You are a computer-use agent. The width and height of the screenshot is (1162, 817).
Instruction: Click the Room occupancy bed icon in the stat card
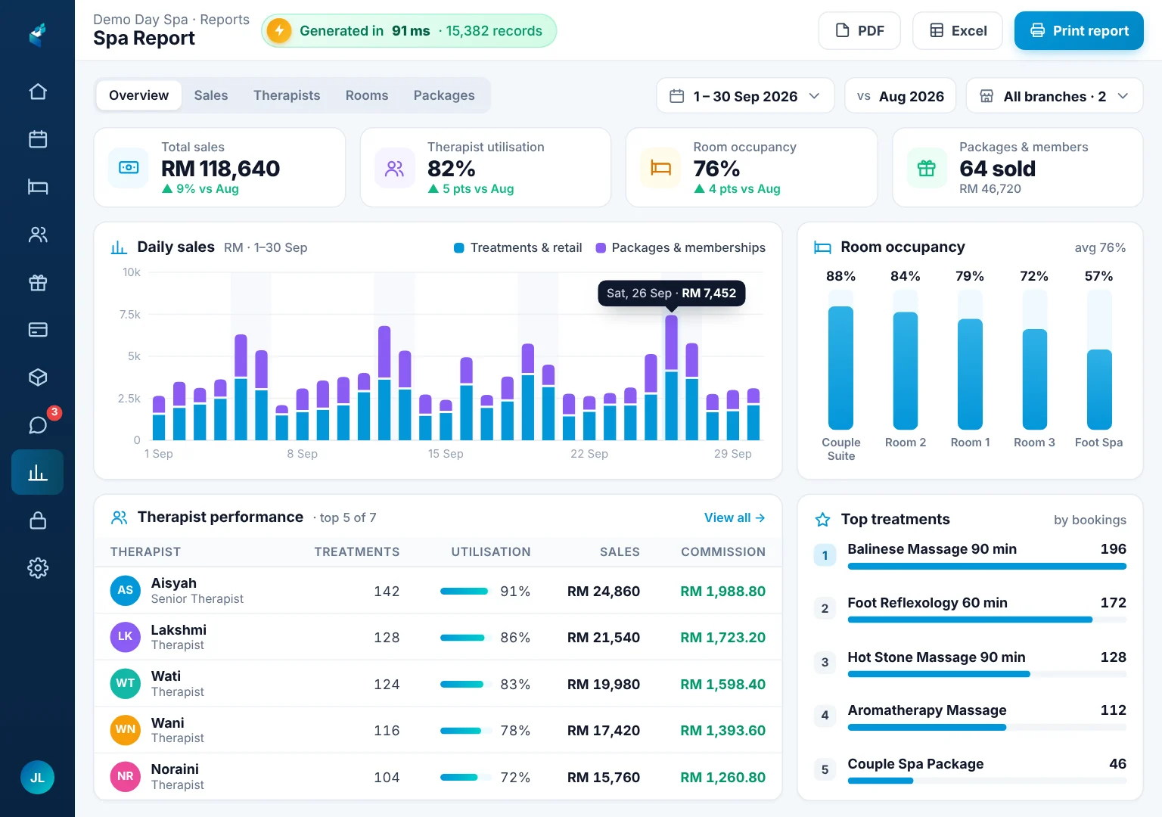(x=661, y=168)
